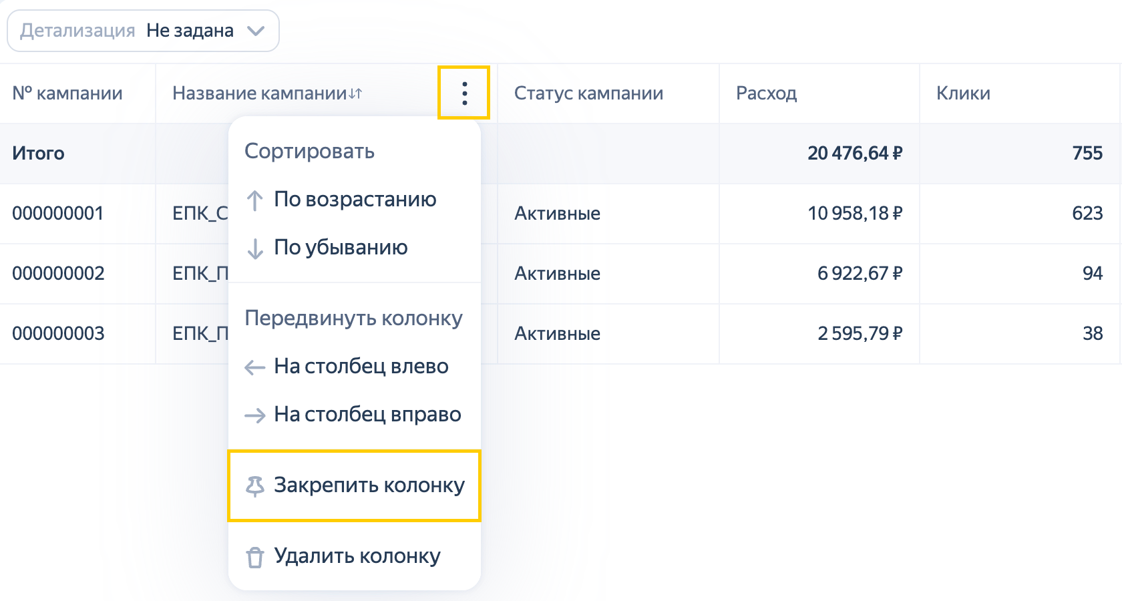
Task: Delete column with Удалить колонку
Action: 355,556
